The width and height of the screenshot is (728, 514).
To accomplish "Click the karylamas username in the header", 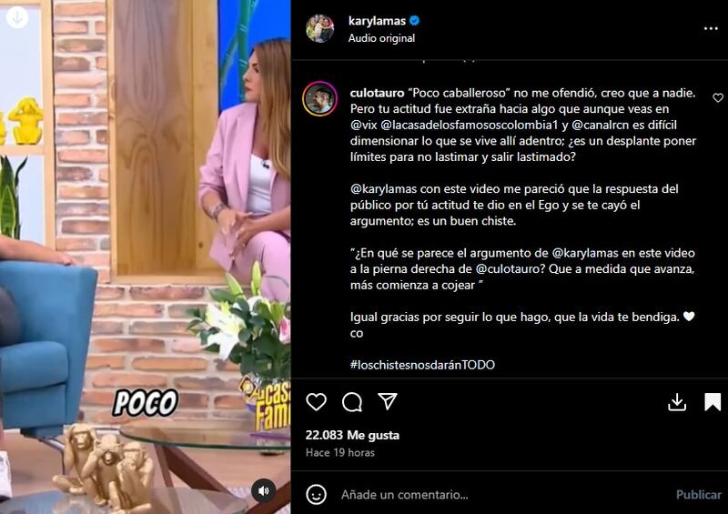I will coord(377,21).
